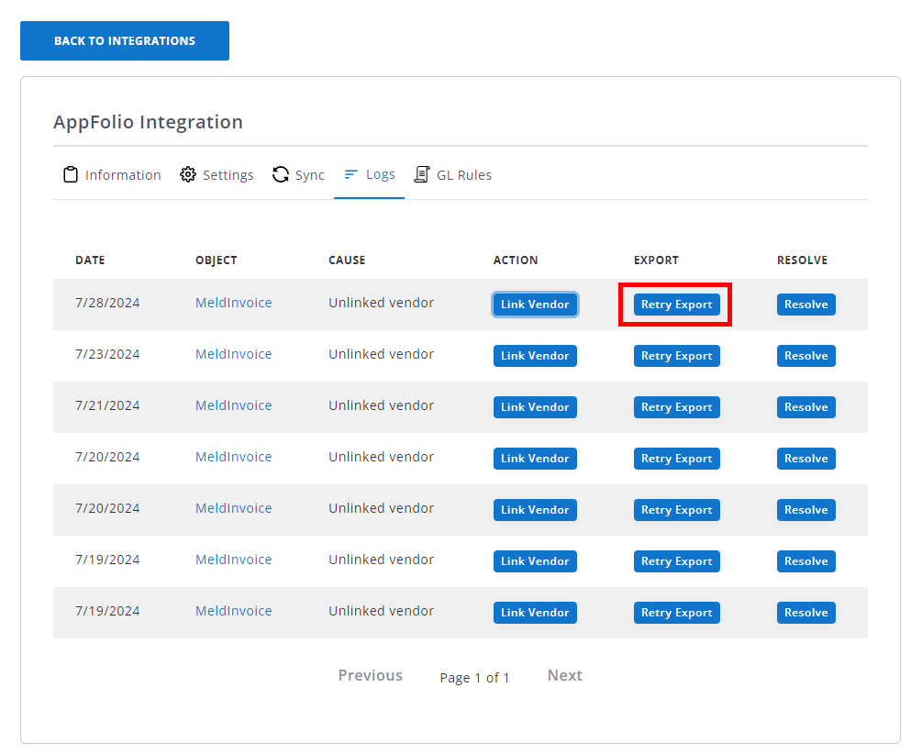The image size is (911, 754).
Task: Go to the Previous page of logs
Action: coord(370,675)
